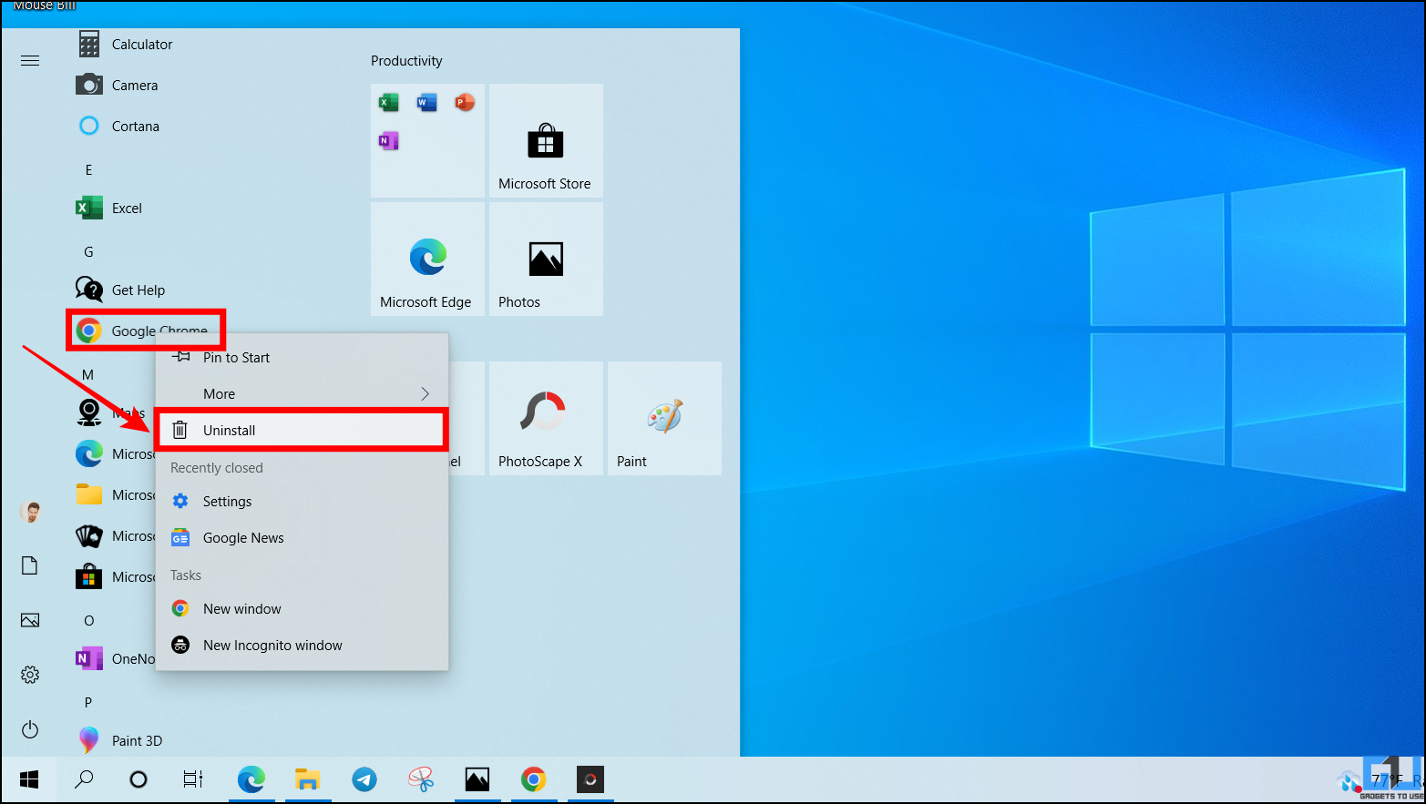Open Snipping tool on the taskbar
Image resolution: width=1426 pixels, height=804 pixels.
tap(421, 779)
